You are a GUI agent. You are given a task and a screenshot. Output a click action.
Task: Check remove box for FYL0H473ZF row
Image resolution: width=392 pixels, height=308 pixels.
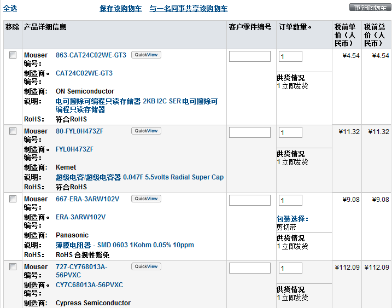coord(13,131)
